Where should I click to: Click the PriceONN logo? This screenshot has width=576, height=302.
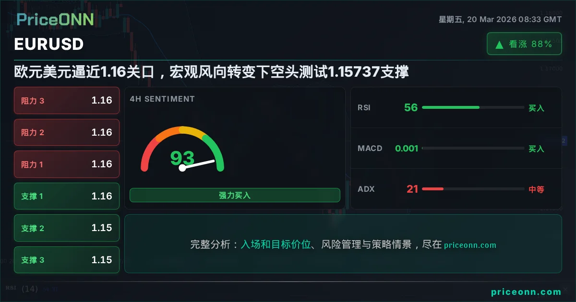pos(55,19)
